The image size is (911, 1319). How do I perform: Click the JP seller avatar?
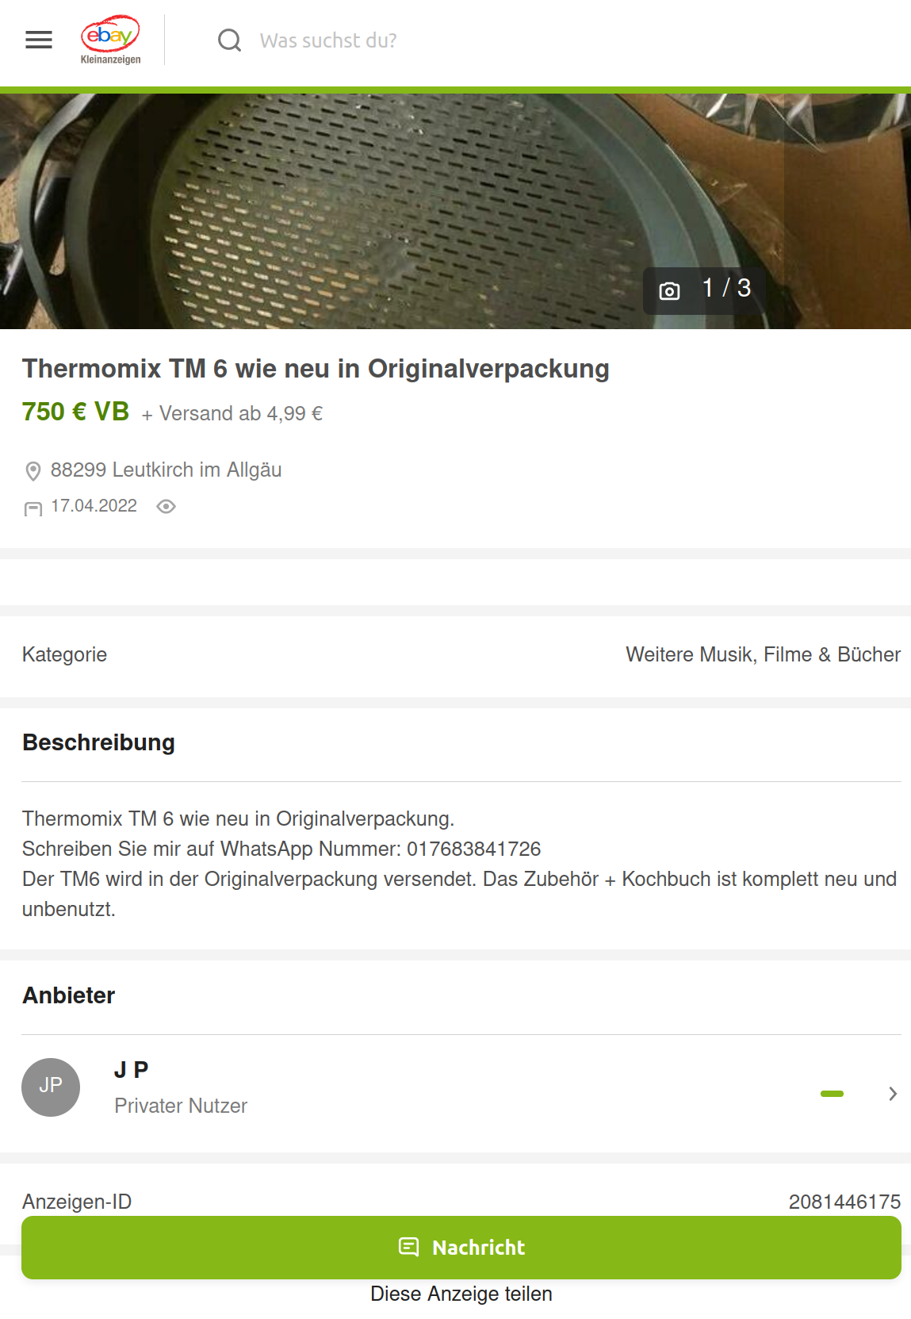pyautogui.click(x=51, y=1087)
